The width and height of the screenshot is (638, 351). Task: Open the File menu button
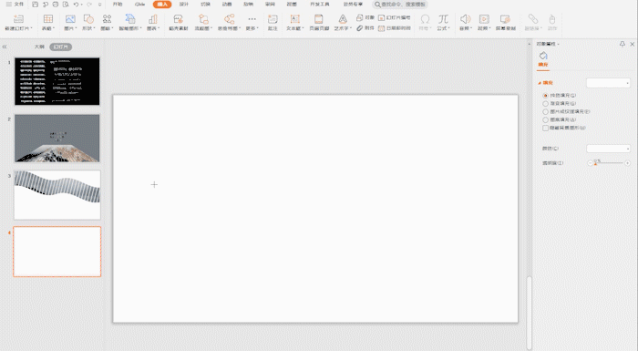point(15,5)
